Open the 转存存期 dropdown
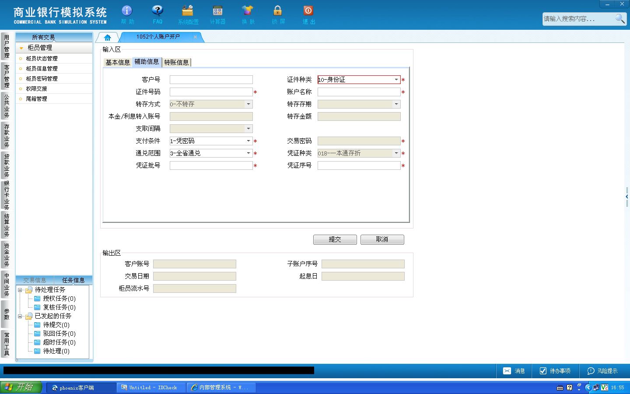 (396, 104)
